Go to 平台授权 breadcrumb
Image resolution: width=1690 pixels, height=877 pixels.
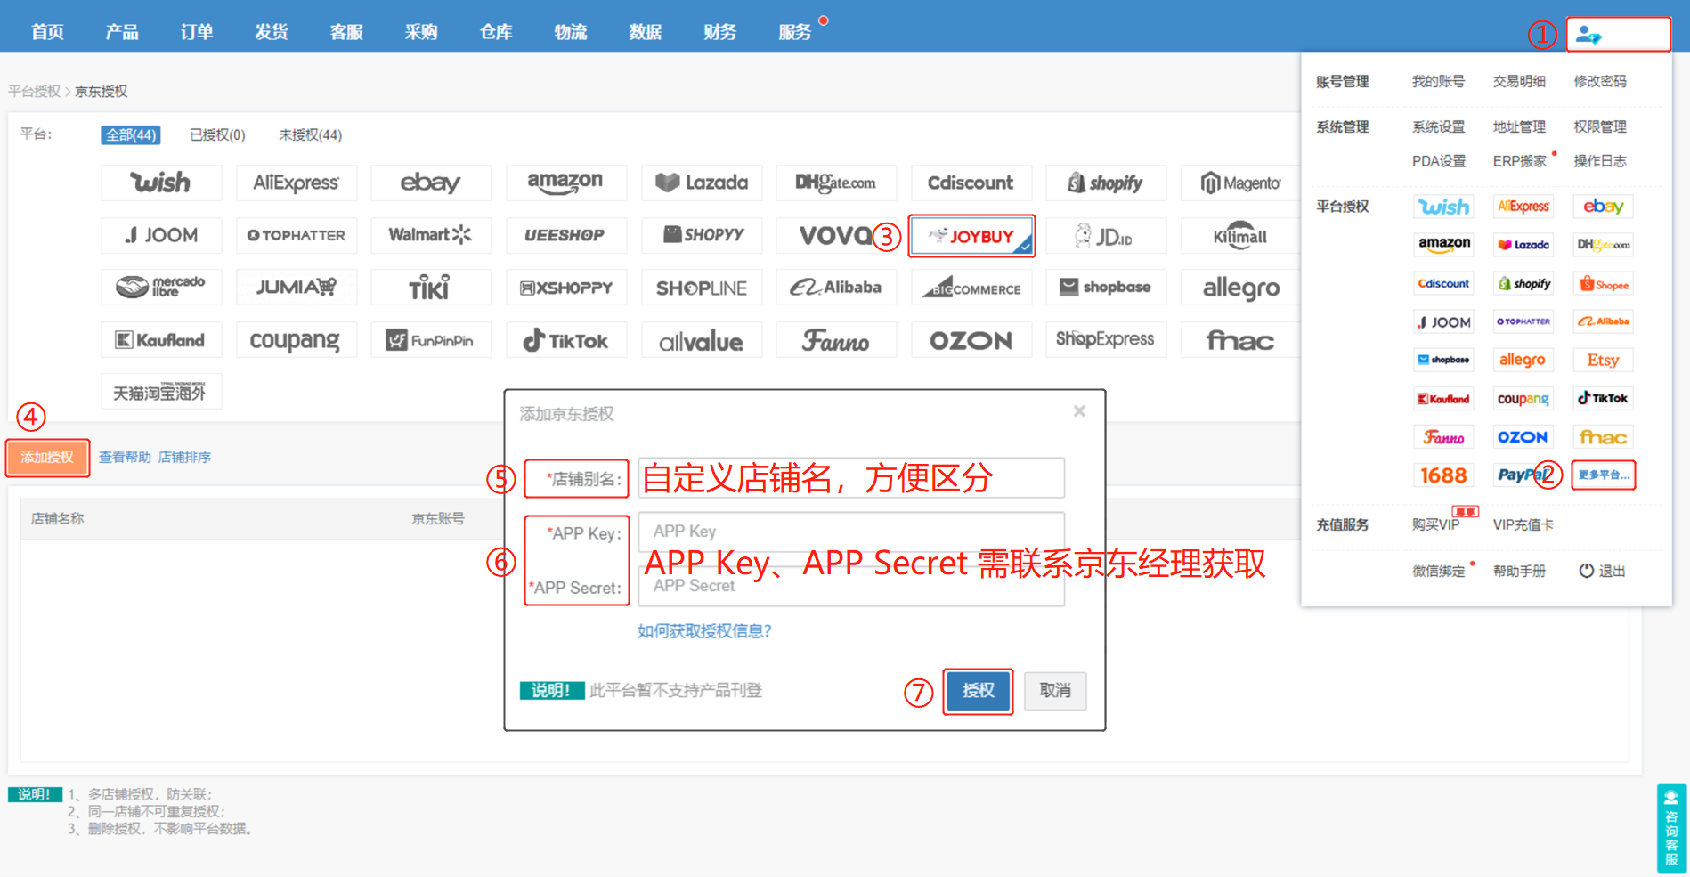click(x=34, y=92)
